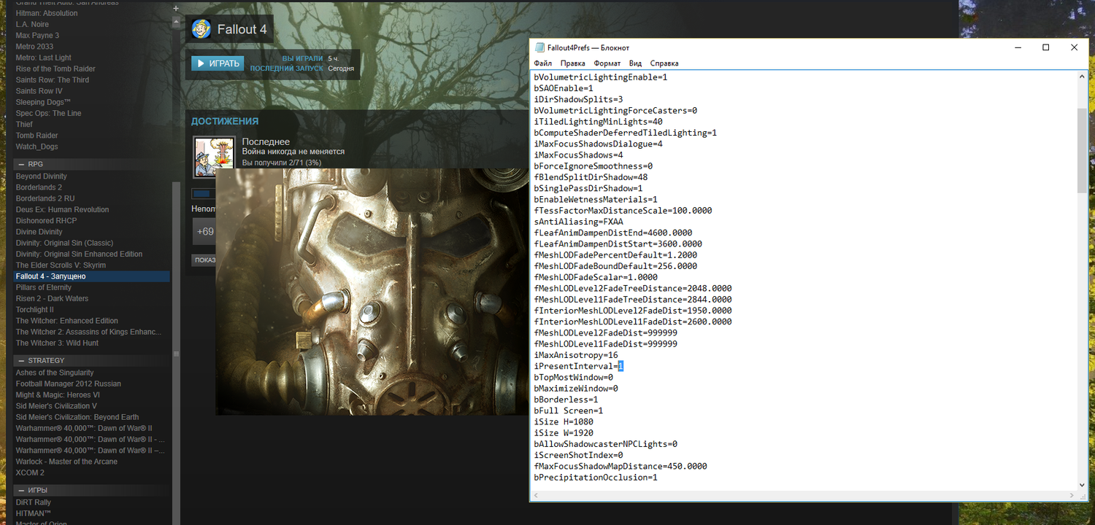1095x525 pixels.
Task: Click the Notepad vertical scrollbar thumb
Action: point(1082,149)
